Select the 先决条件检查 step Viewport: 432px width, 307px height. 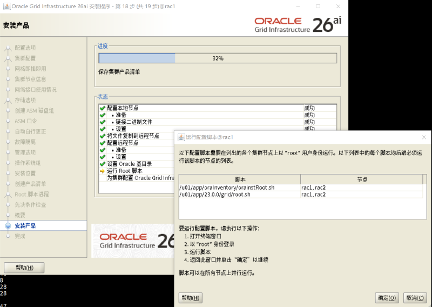click(30, 205)
